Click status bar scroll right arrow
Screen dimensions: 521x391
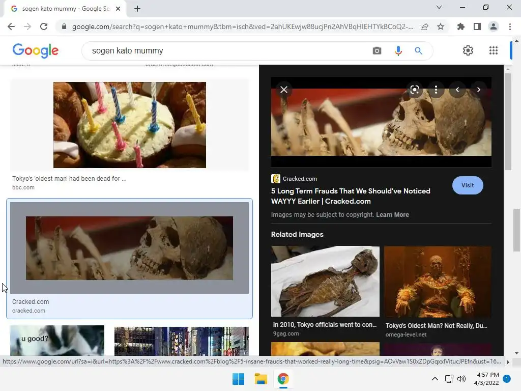pos(508,362)
